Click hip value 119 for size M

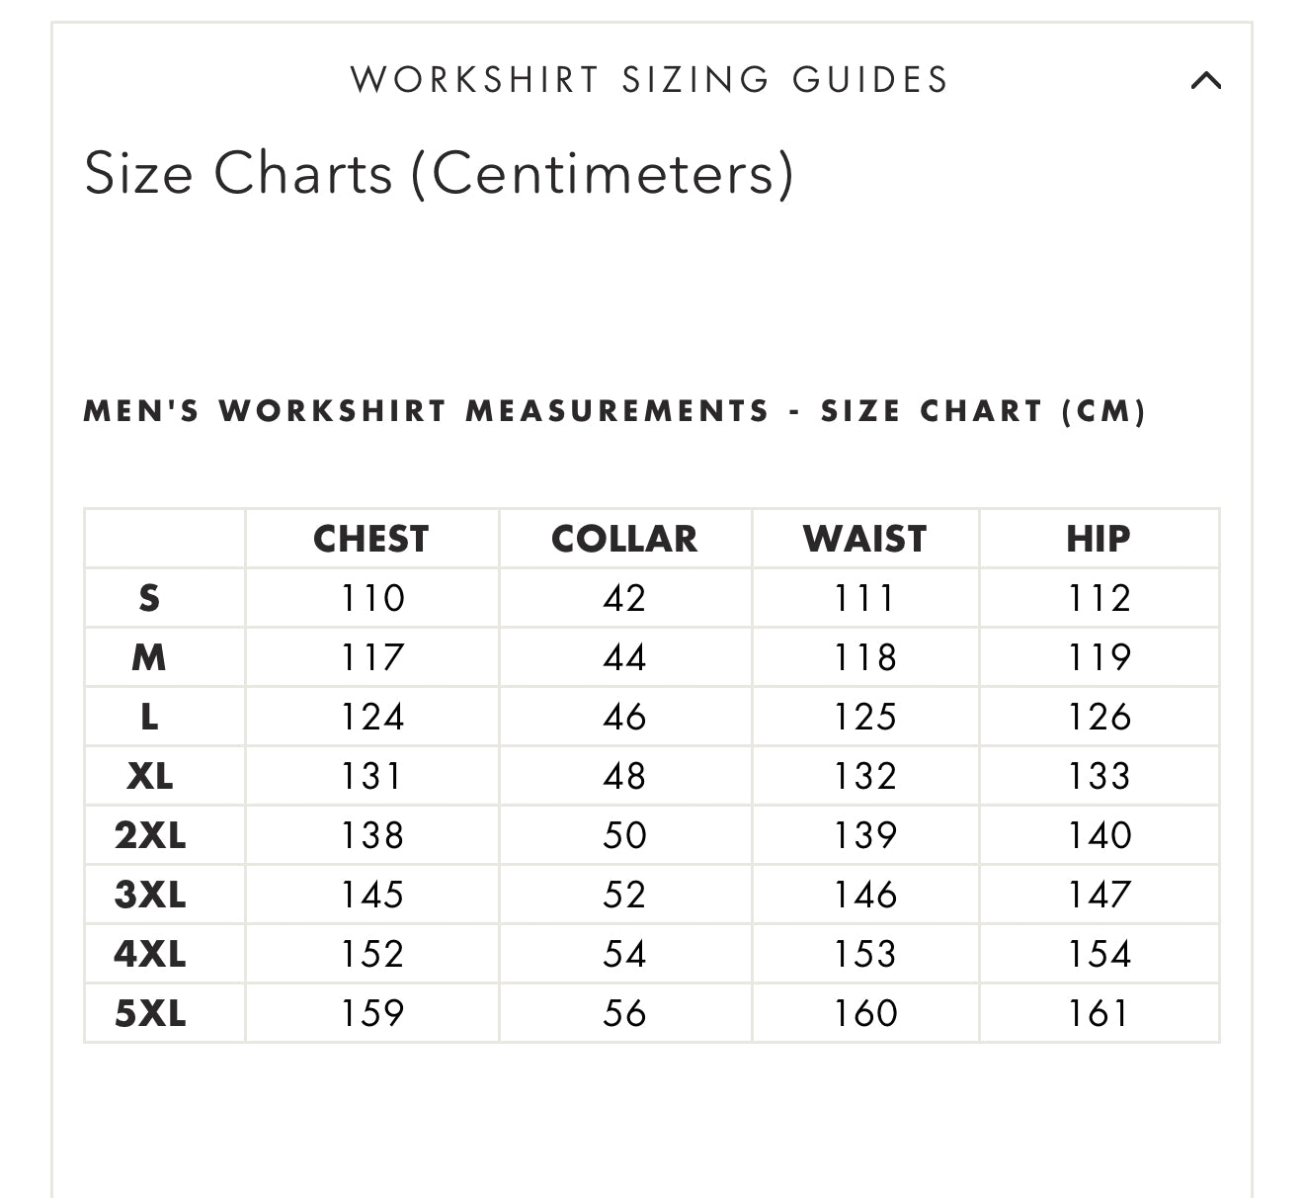point(1099,657)
